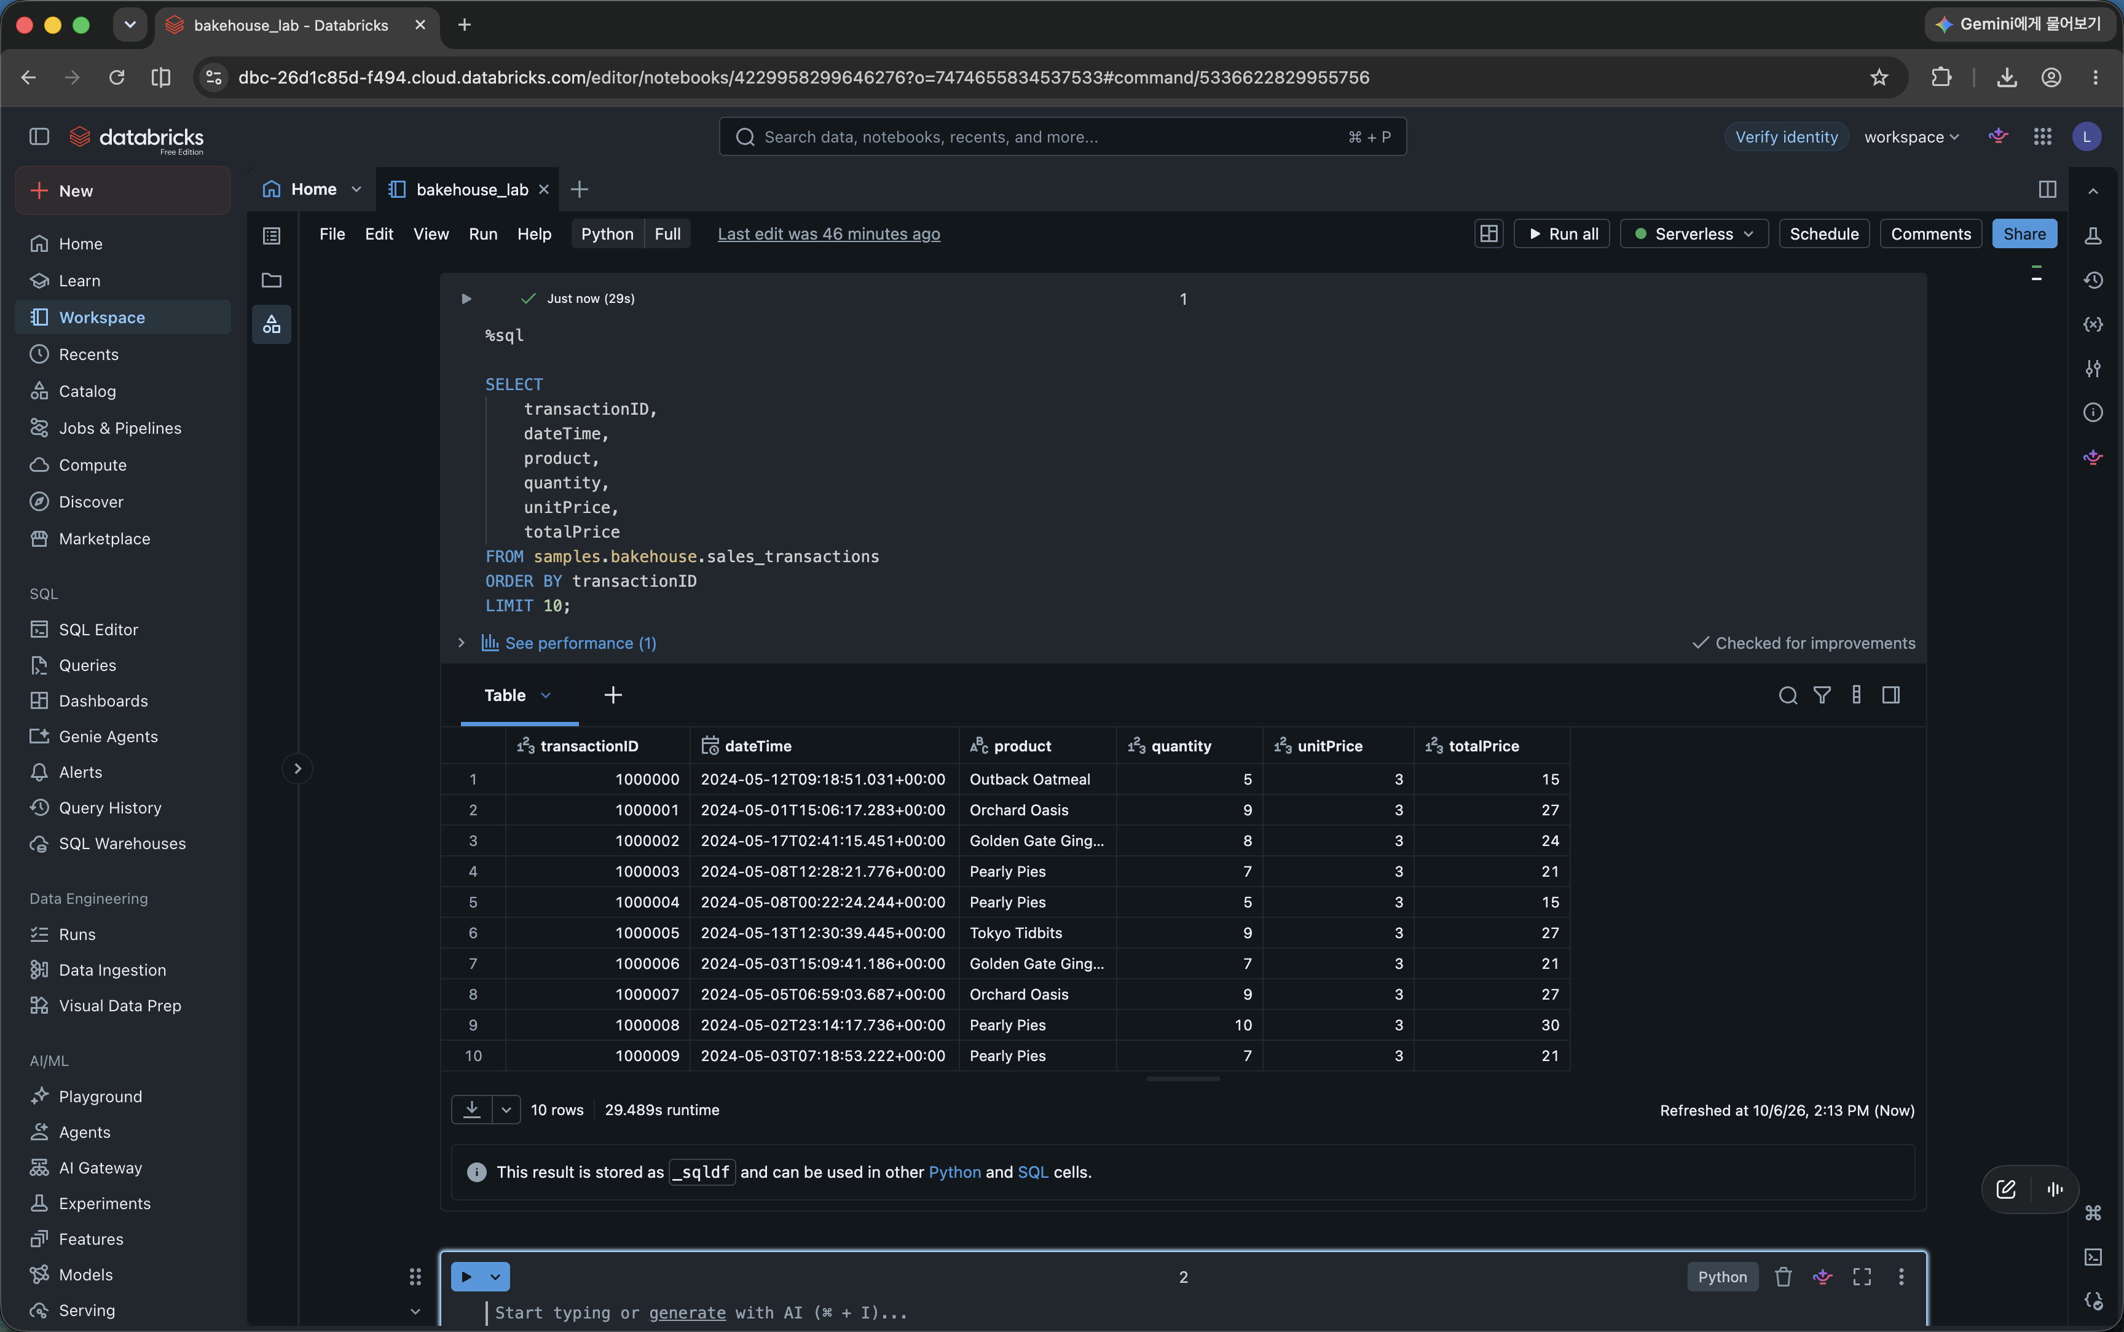Open the result table filter icon
The image size is (2124, 1332).
click(x=1822, y=695)
